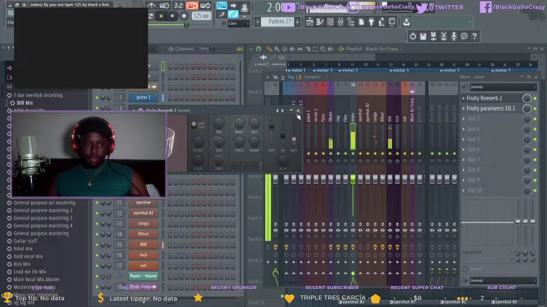The width and height of the screenshot is (547, 307).
Task: Toggle the Playlist snap magnet icon
Action: [x=259, y=49]
